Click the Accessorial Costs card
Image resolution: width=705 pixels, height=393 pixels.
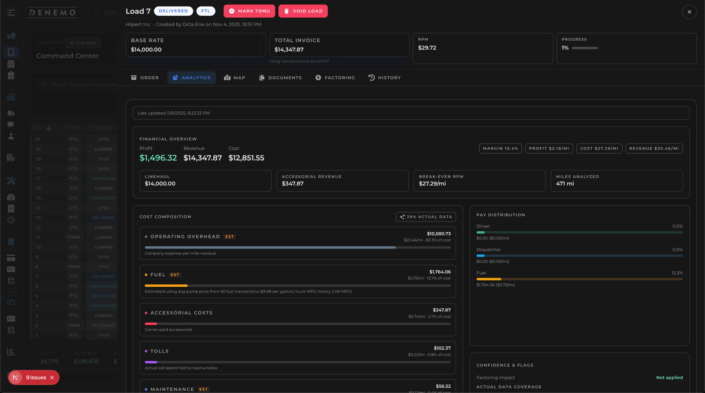point(298,320)
